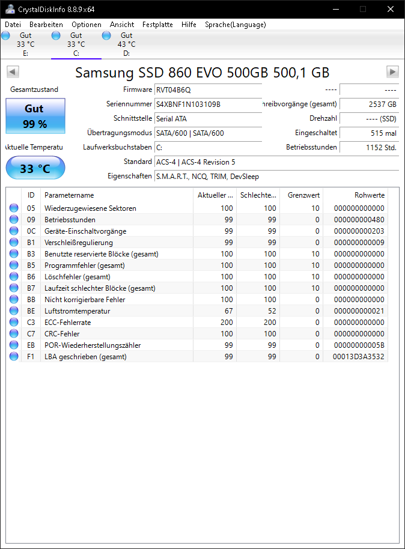Click total writes value 2537 GB
This screenshot has width=405, height=549.
pyautogui.click(x=370, y=105)
